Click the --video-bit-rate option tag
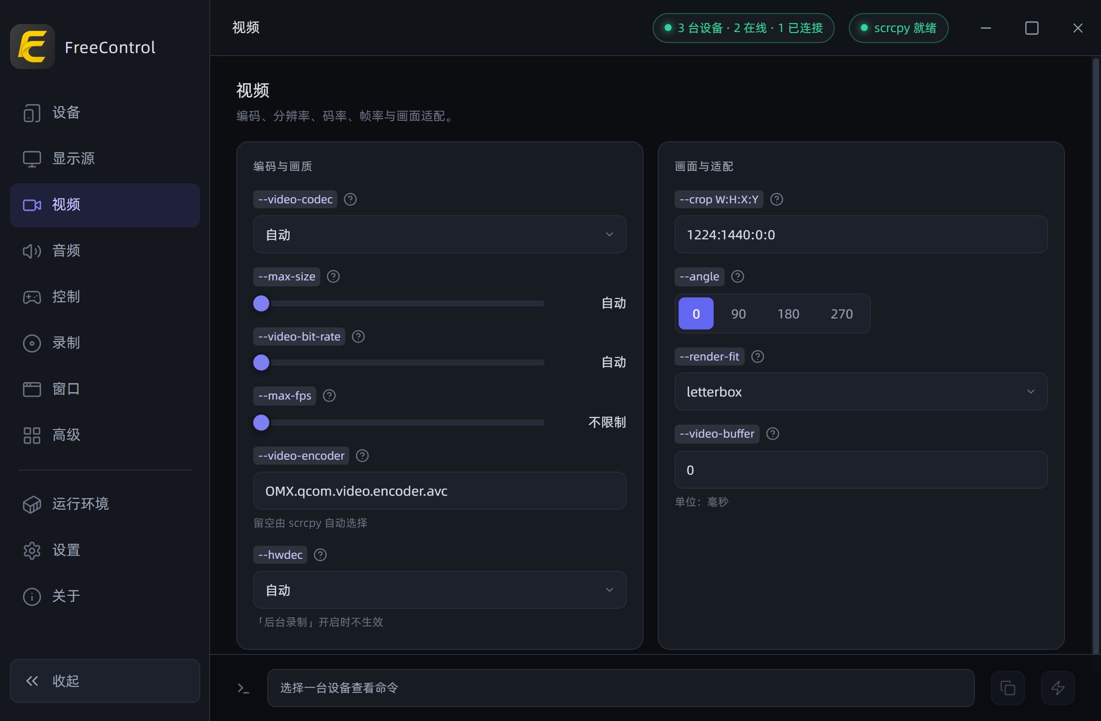Viewport: 1101px width, 721px height. (299, 336)
